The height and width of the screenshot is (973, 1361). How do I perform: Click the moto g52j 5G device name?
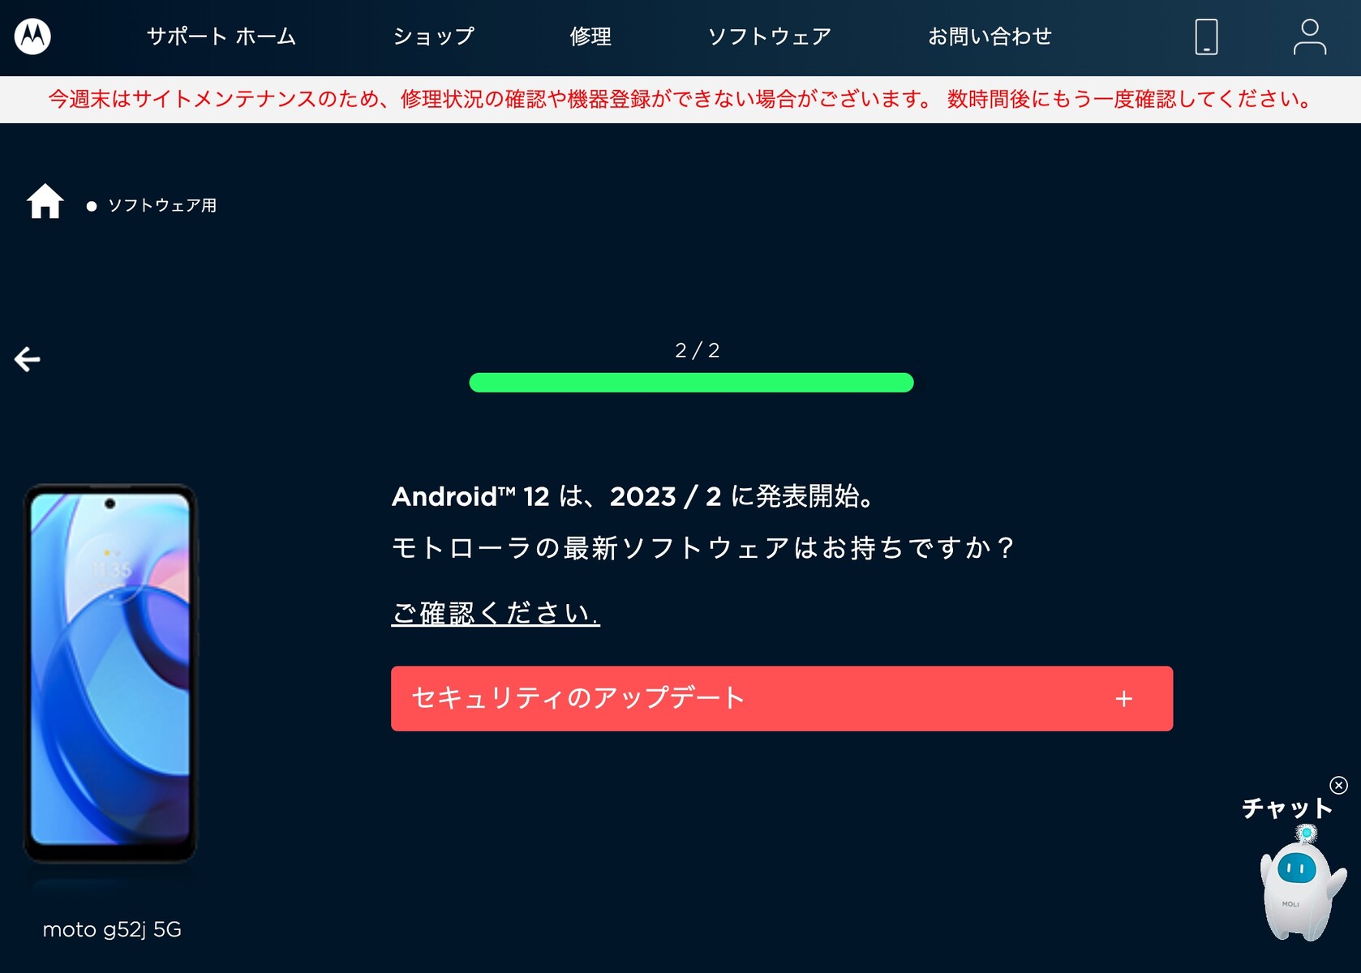tap(112, 929)
